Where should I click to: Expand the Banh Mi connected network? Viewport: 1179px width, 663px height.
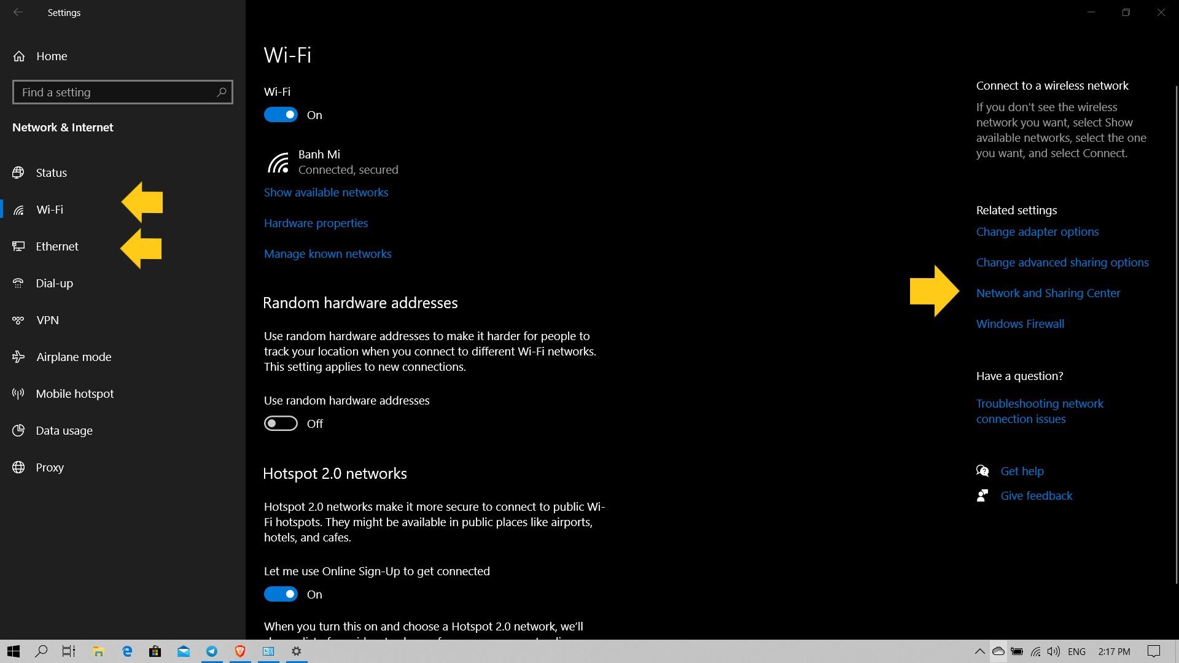click(332, 162)
